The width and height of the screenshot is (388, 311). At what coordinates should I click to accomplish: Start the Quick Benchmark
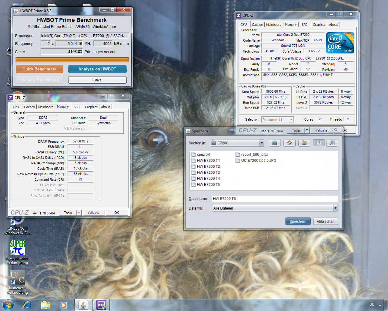tap(39, 69)
